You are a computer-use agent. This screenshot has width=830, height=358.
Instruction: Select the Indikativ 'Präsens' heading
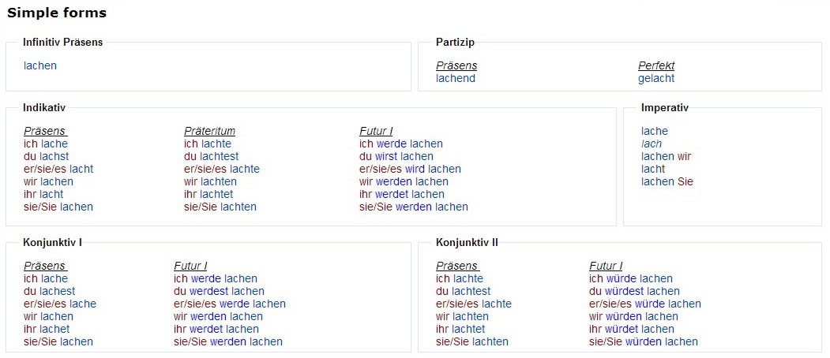click(x=45, y=132)
